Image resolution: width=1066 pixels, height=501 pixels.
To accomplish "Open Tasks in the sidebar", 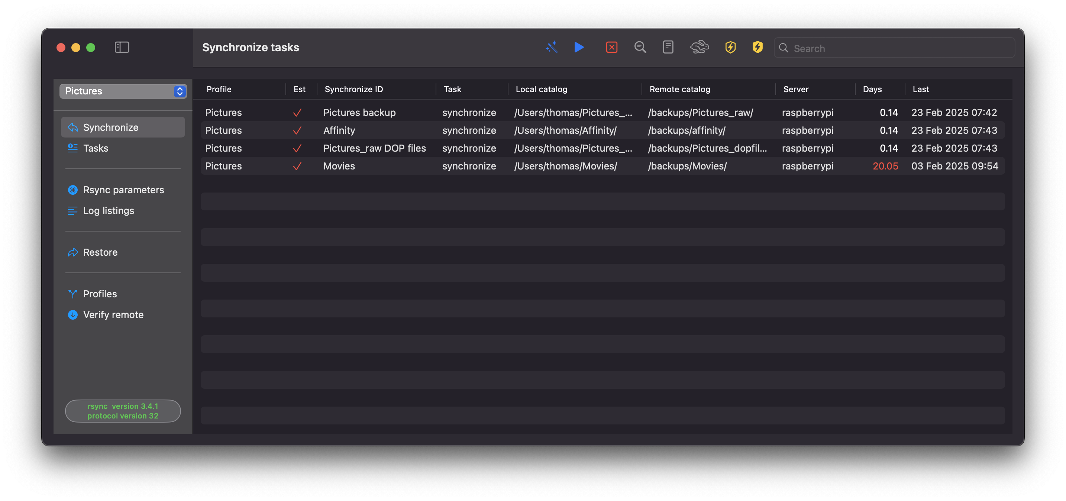I will (x=123, y=148).
